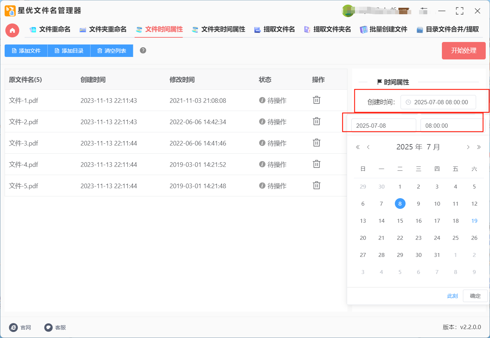The height and width of the screenshot is (338, 490).
Task: Go to previous month in calendar
Action: (x=368, y=147)
